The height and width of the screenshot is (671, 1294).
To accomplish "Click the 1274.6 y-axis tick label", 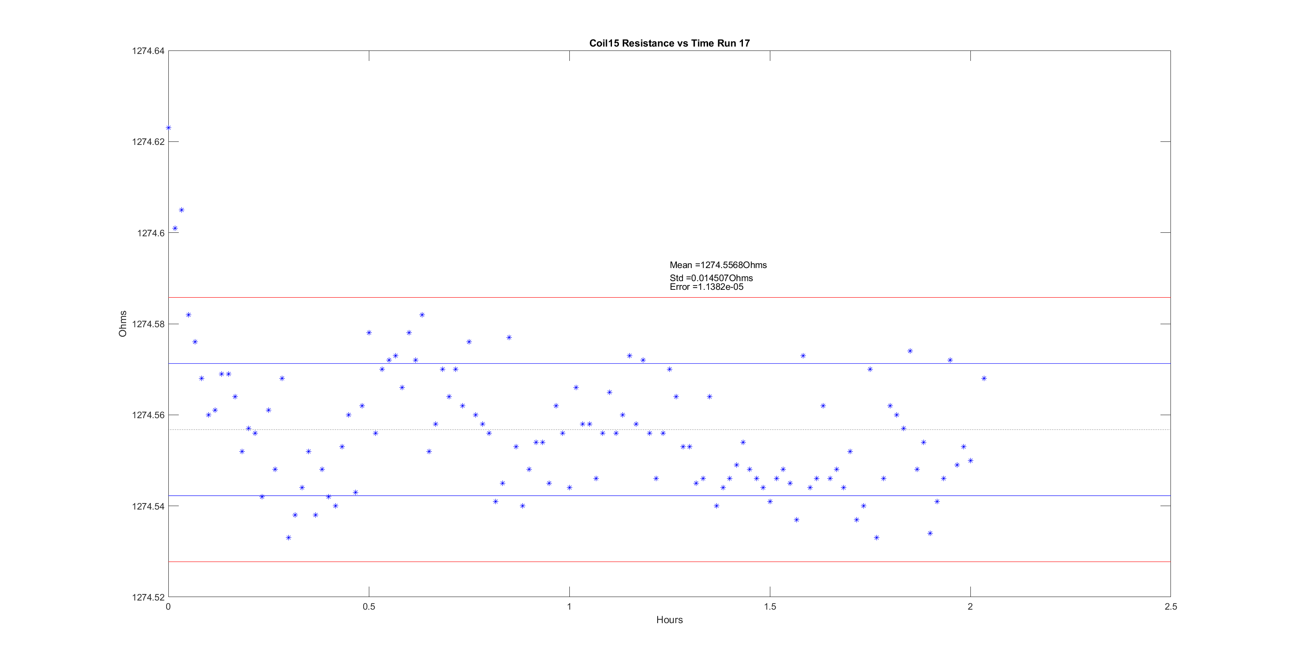I will [x=150, y=233].
